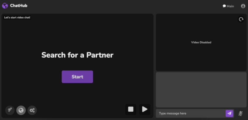This screenshot has width=248, height=120.
Task: Select the country globe filter icon
Action: pyautogui.click(x=21, y=110)
